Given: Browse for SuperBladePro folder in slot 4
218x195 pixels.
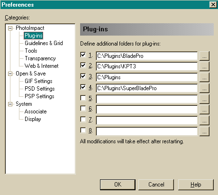Looking at the screenshot, I should click(204, 88).
